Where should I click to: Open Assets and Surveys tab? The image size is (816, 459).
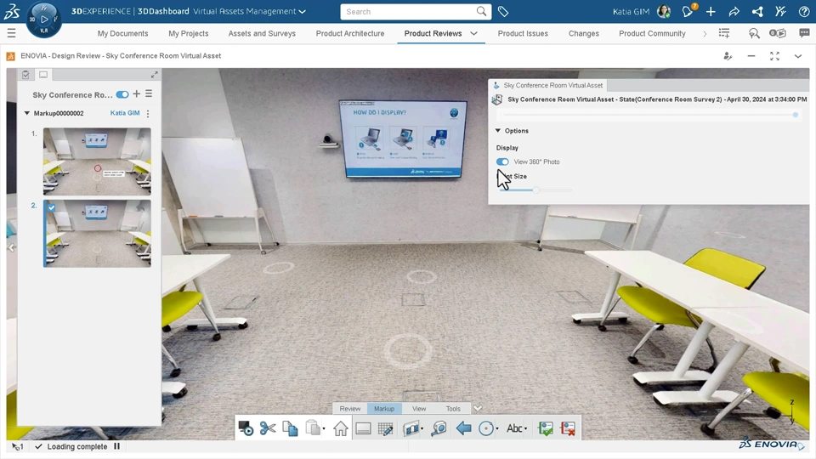pos(262,33)
